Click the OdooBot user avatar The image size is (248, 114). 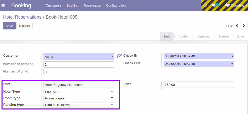[228, 5]
